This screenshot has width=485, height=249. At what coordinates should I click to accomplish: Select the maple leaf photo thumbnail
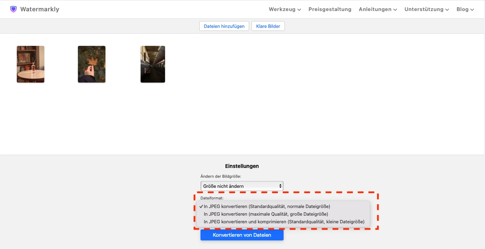[x=92, y=64]
